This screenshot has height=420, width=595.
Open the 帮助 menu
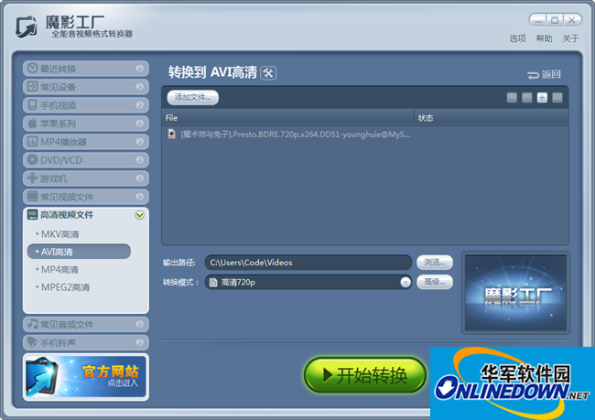(x=544, y=38)
